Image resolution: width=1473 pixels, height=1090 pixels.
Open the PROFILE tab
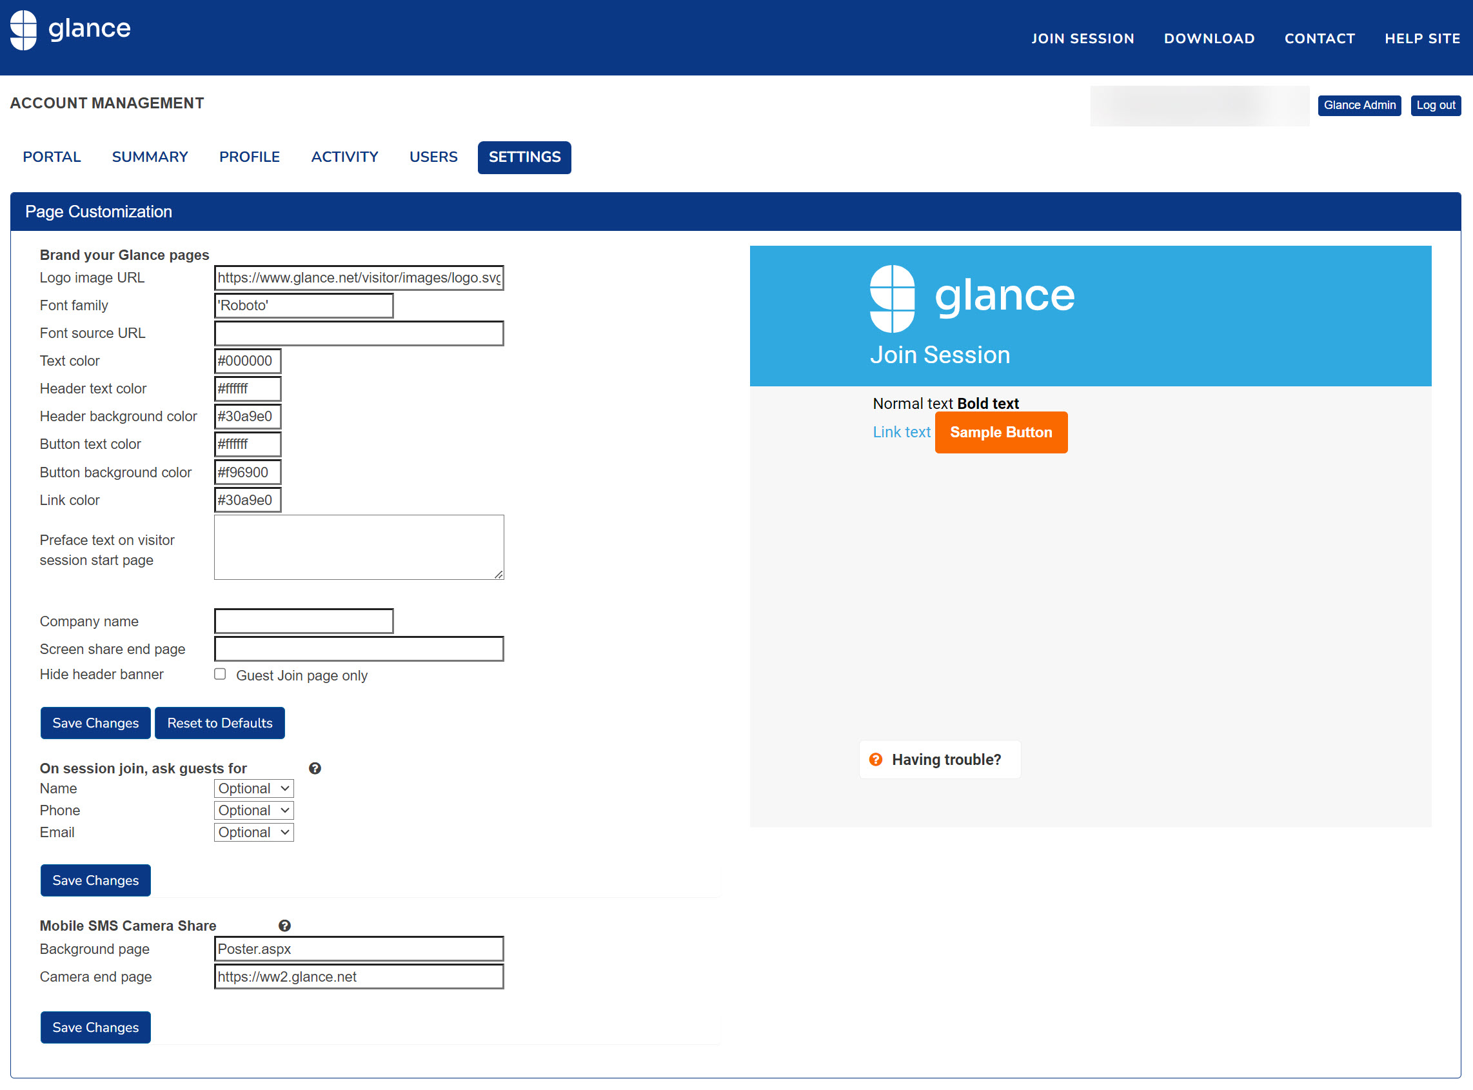(250, 157)
